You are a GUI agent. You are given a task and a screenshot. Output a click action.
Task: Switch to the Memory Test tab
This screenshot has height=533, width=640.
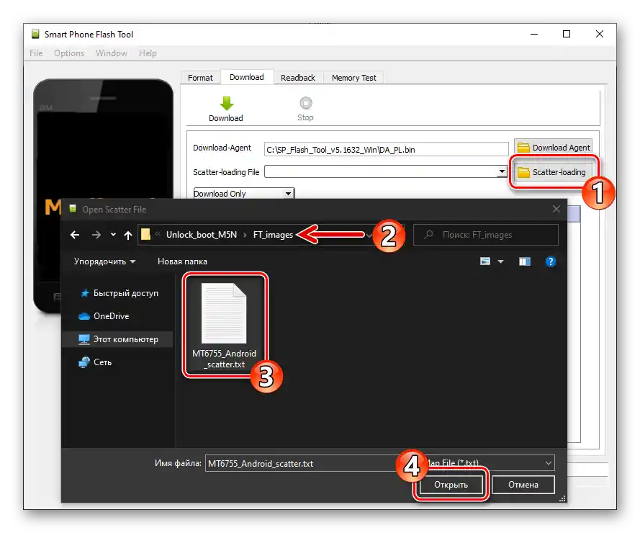pos(354,78)
